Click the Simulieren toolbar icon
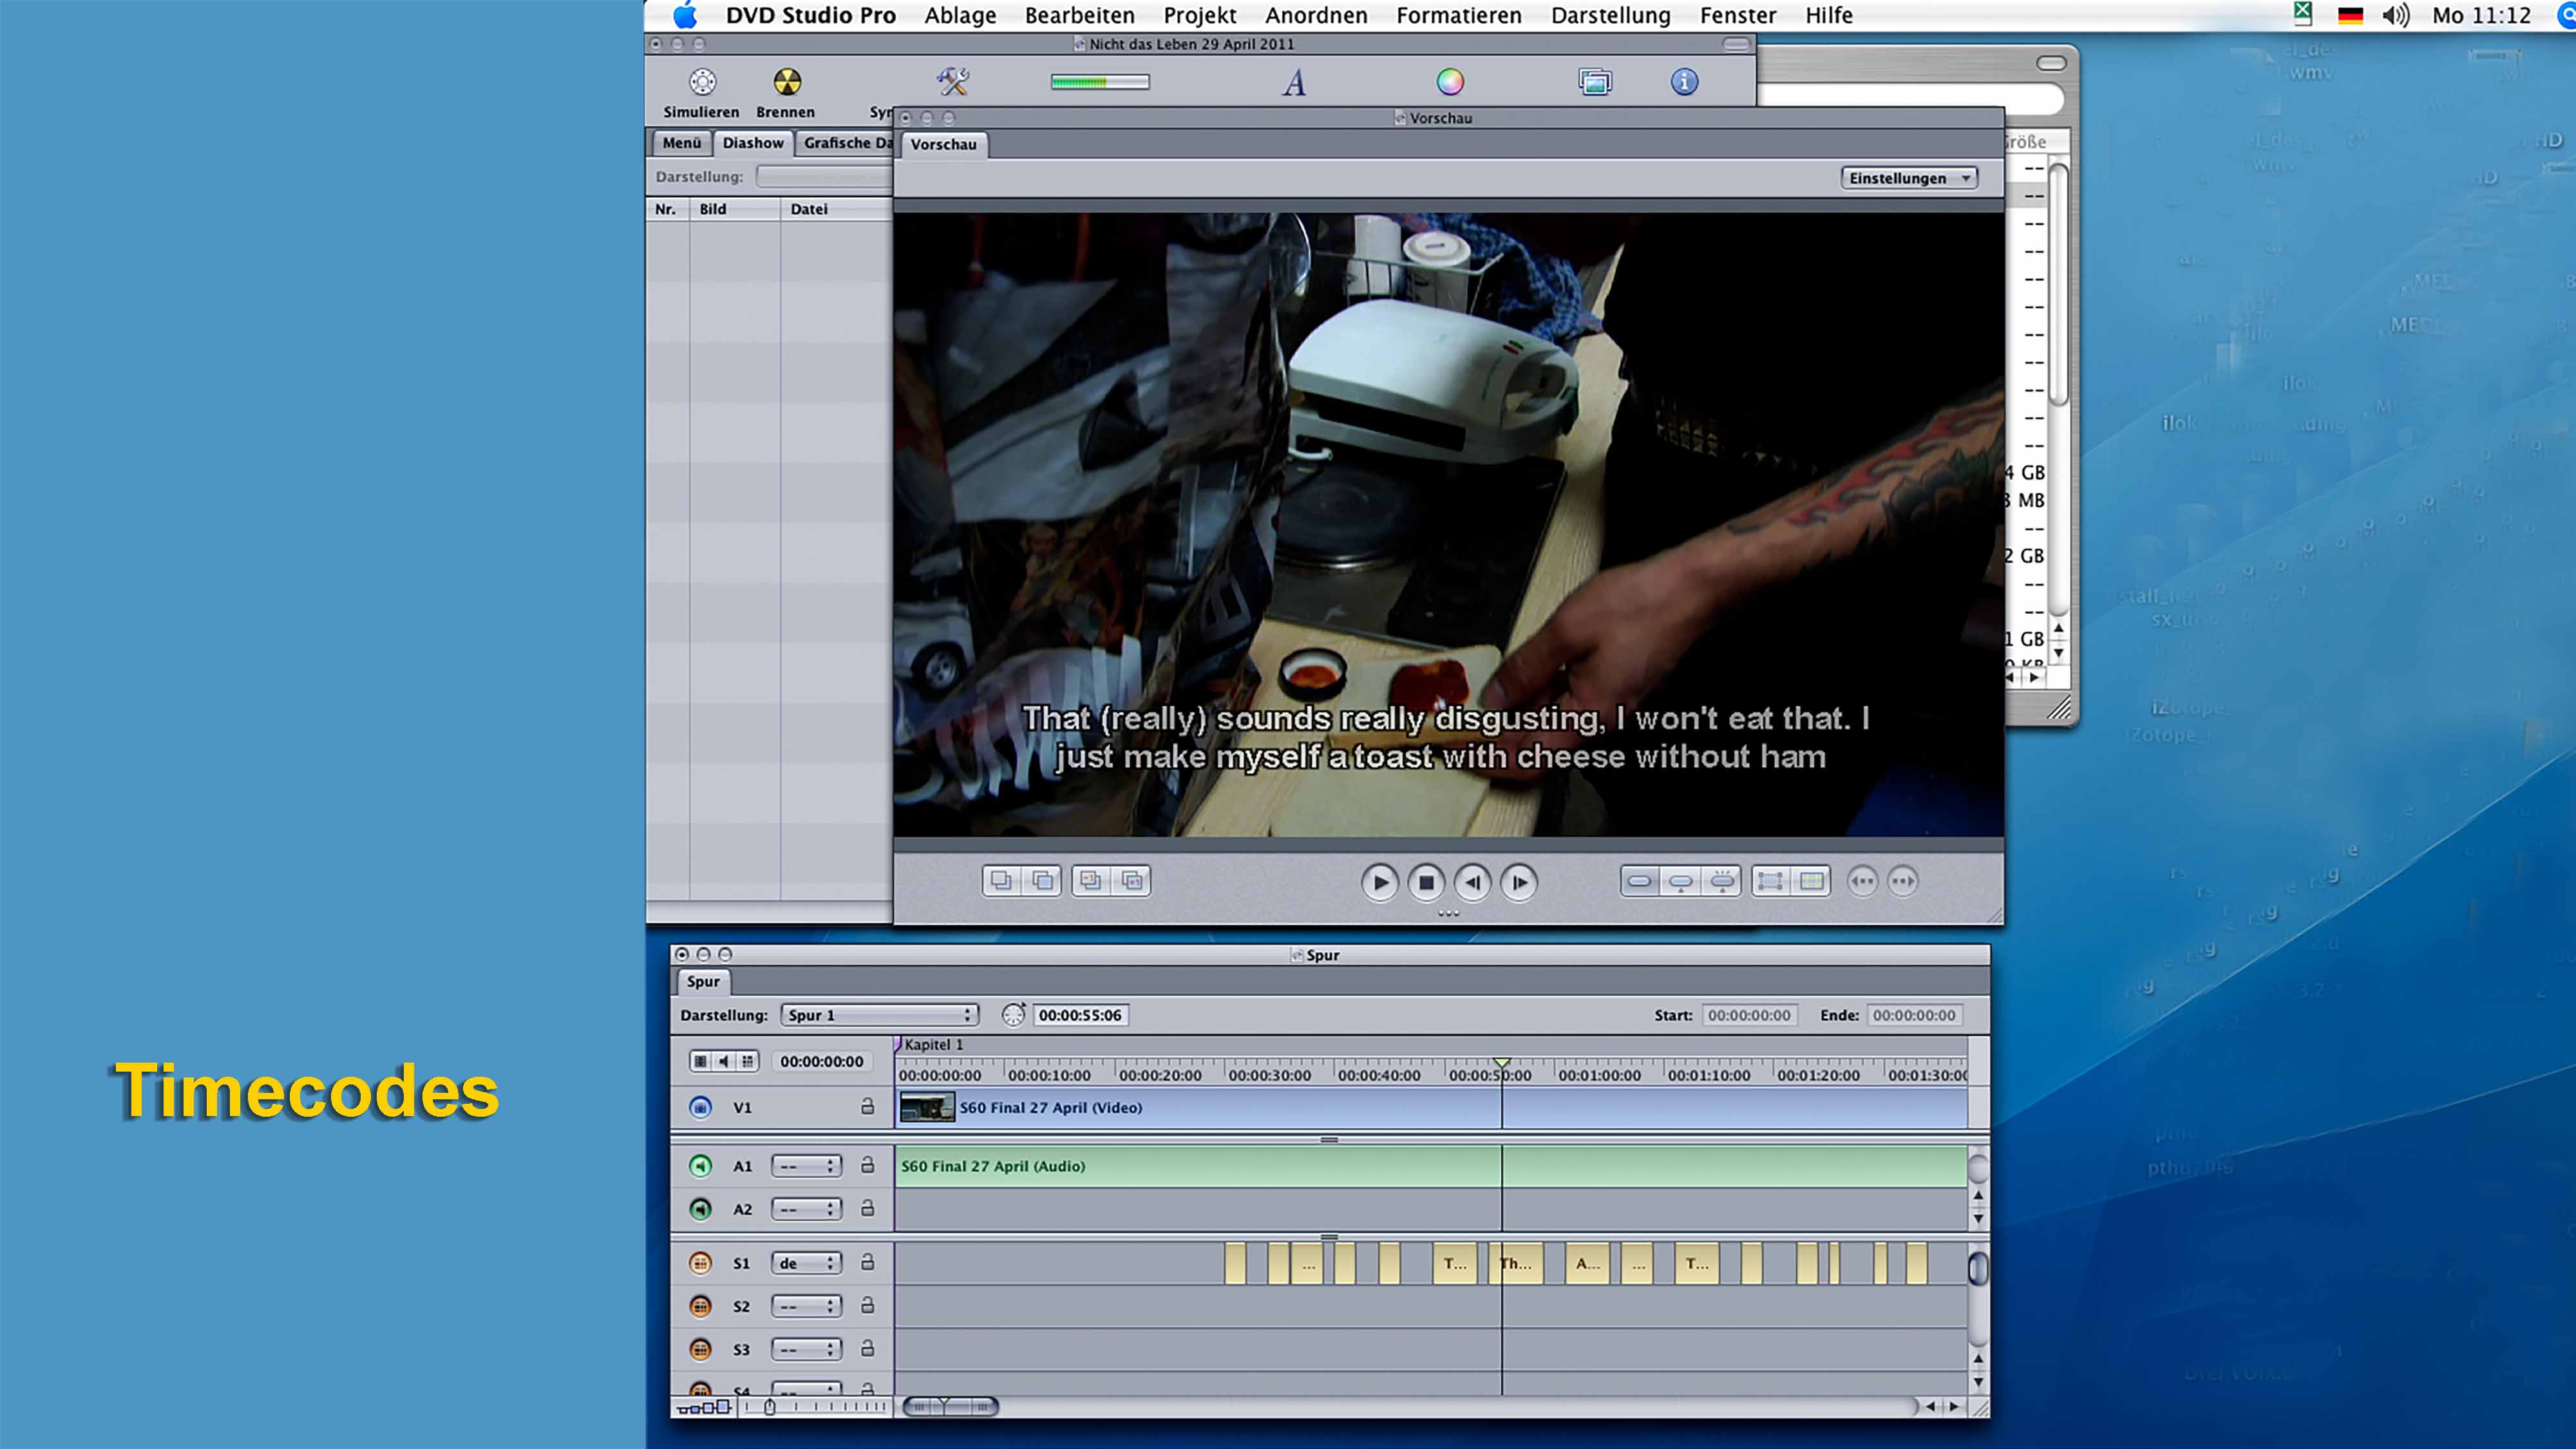 (x=702, y=82)
